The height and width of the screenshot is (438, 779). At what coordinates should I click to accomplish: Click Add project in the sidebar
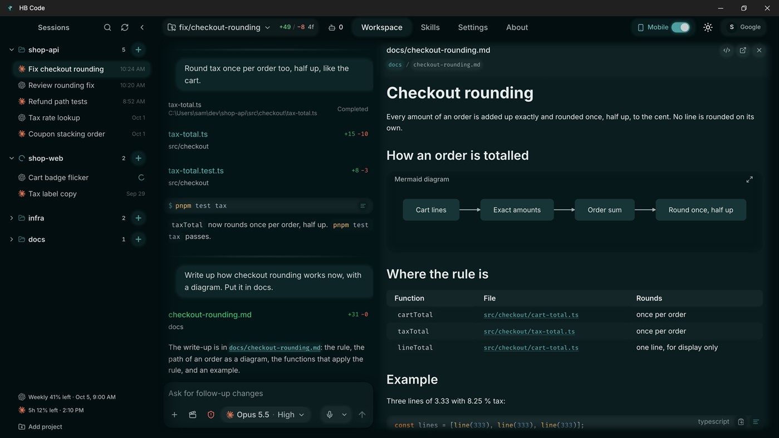(x=40, y=427)
